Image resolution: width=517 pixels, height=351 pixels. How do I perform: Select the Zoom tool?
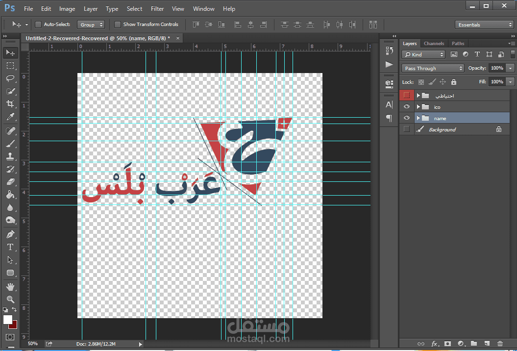coord(10,299)
